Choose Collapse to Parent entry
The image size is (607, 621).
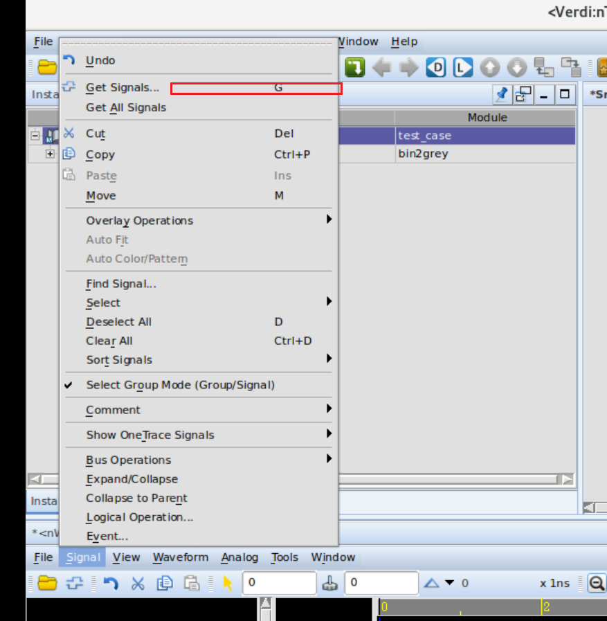click(199, 498)
